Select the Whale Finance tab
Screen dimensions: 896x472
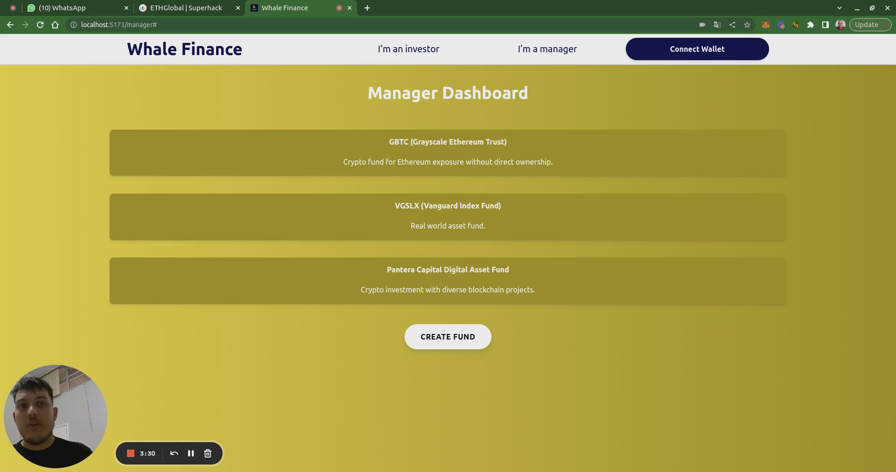point(301,8)
